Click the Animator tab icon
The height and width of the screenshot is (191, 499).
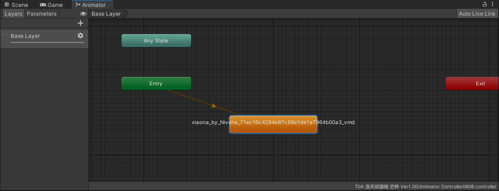pyautogui.click(x=78, y=5)
